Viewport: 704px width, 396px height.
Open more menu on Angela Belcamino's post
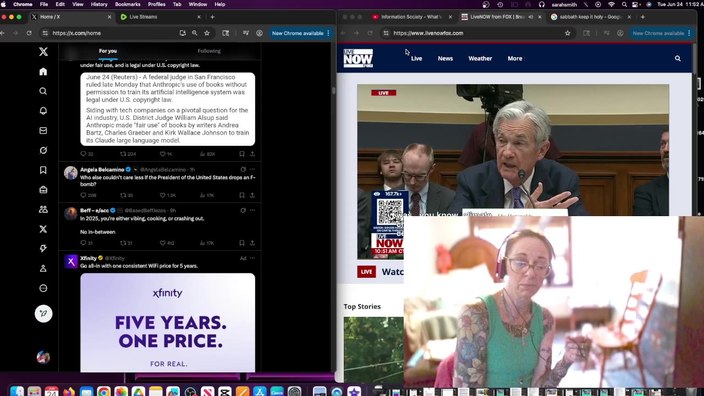click(x=252, y=169)
